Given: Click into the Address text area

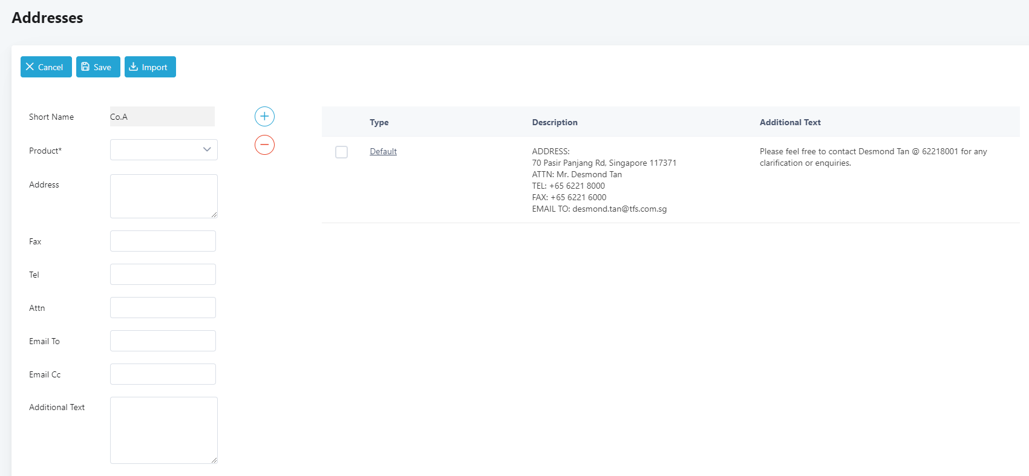Looking at the screenshot, I should (x=163, y=196).
